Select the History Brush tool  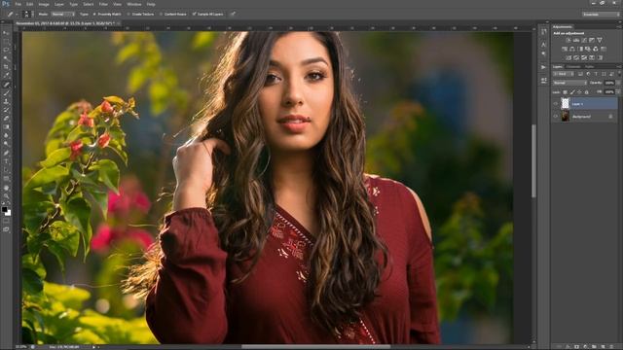(6, 110)
